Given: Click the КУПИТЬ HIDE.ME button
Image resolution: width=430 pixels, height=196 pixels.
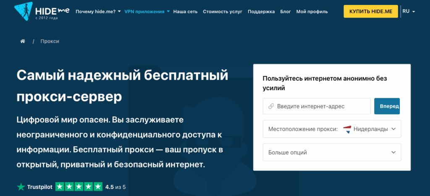Looking at the screenshot, I should point(371,11).
